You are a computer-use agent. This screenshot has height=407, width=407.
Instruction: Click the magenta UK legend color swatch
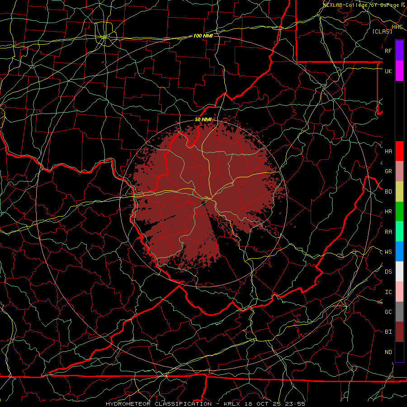pos(399,71)
